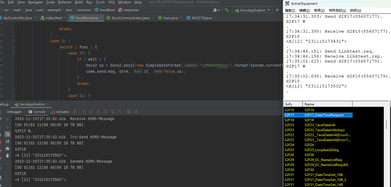This screenshot has width=391, height=187.
Task: Select S2F31_DateTimeSet_14B message row
Action: tap(318, 185)
